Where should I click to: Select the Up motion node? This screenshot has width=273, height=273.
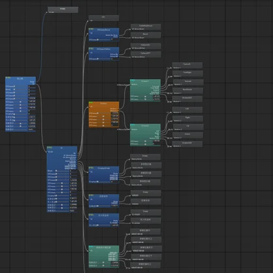(188, 127)
